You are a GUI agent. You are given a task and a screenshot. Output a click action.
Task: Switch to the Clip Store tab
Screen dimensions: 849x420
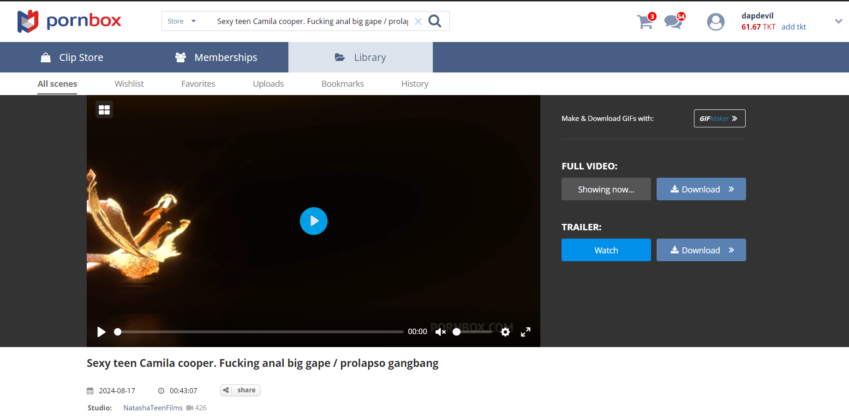click(x=72, y=57)
